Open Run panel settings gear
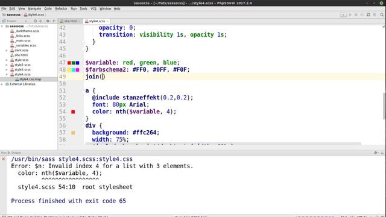This screenshot has width=386, height=217. 376,153
